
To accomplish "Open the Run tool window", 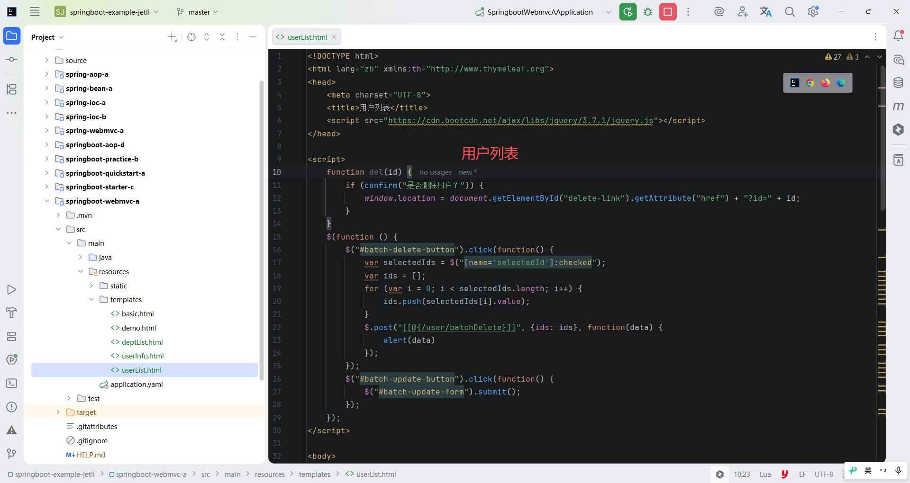I will [x=12, y=289].
